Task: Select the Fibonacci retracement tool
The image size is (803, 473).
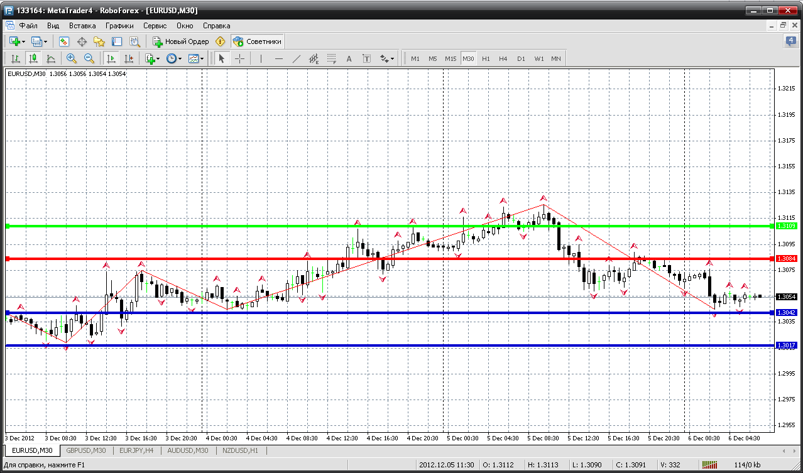Action: pos(332,58)
